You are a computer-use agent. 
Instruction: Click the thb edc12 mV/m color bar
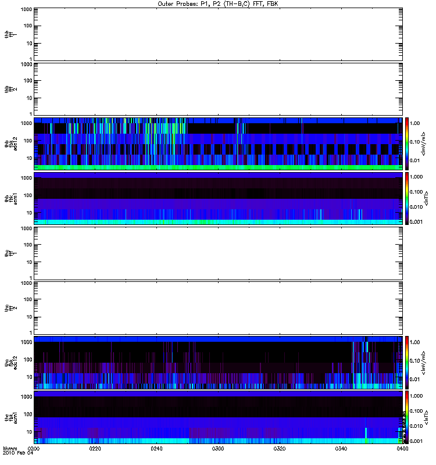407,144
